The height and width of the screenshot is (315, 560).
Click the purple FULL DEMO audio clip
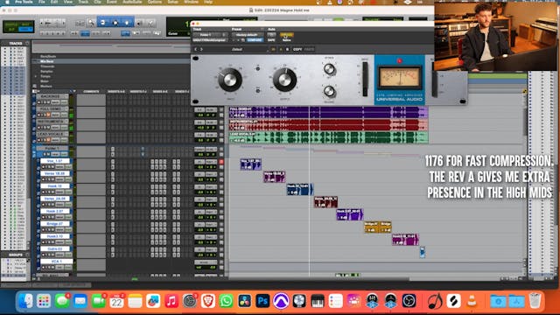(328, 113)
